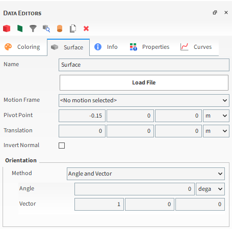Select the Surface tab
Viewport: 232px width, 229px height.
click(68, 47)
